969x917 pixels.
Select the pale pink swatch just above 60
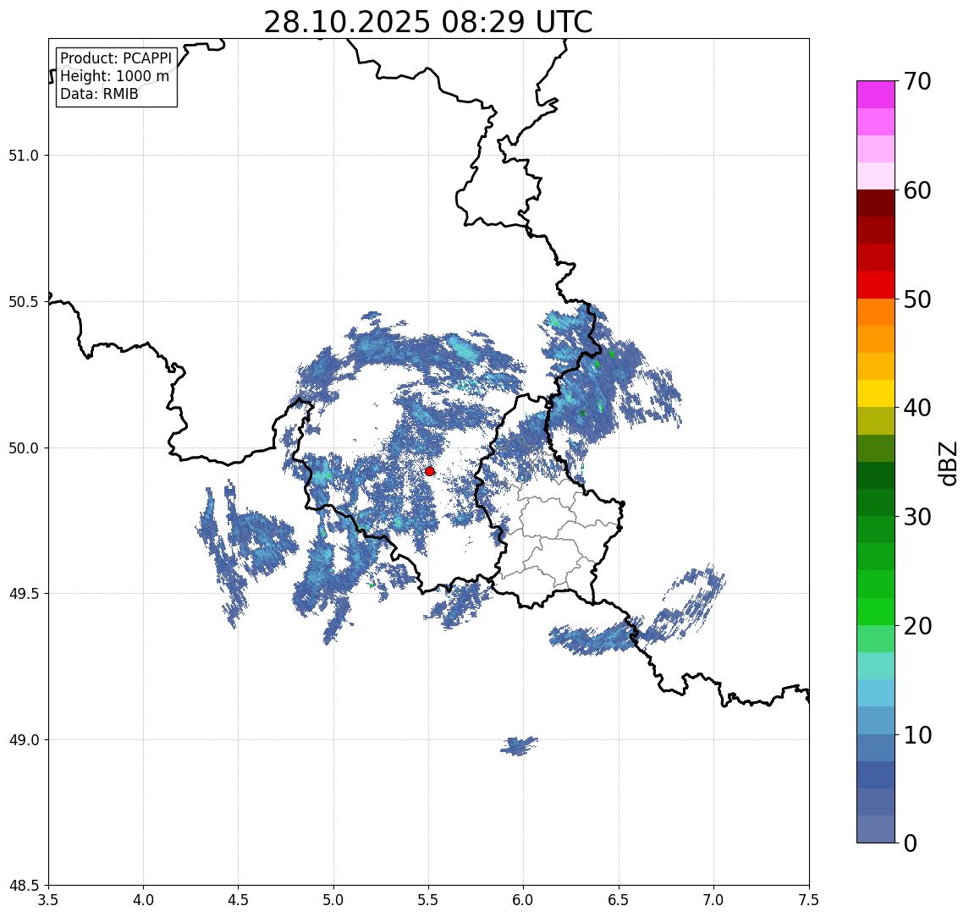pos(876,176)
